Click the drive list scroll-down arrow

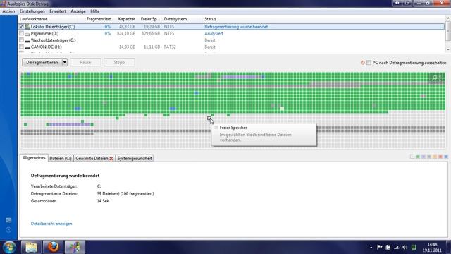(448, 49)
